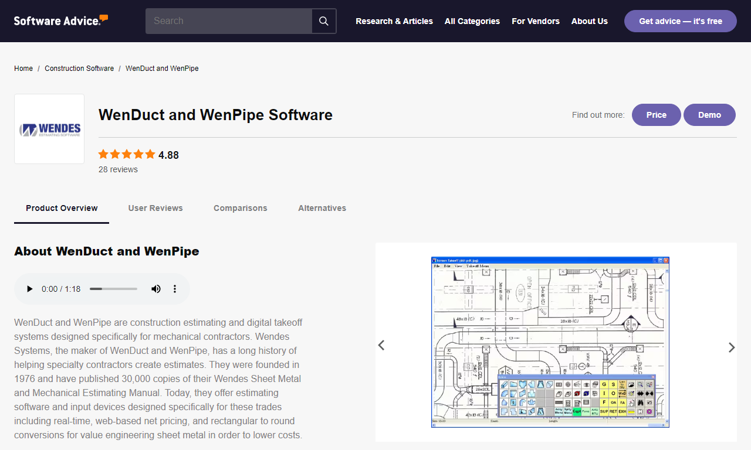Seek within the audio progress bar
The height and width of the screenshot is (450, 751).
click(x=113, y=289)
